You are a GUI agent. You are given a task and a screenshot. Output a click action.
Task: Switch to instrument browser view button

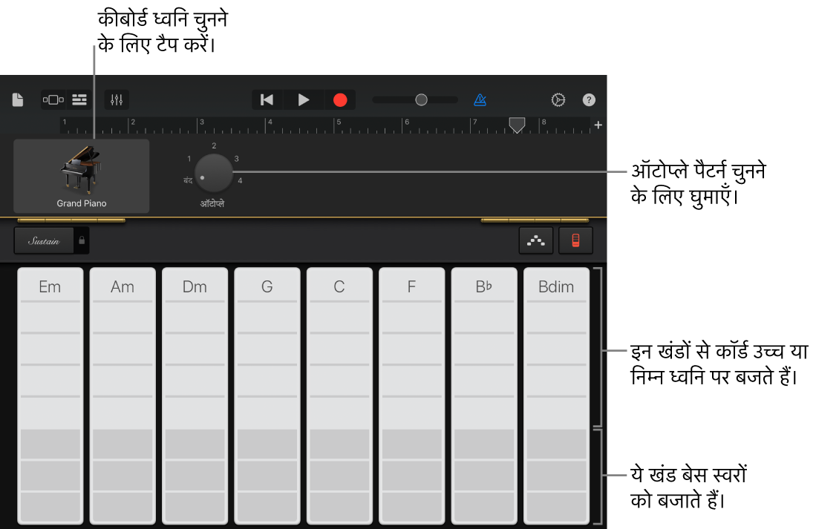(x=53, y=99)
